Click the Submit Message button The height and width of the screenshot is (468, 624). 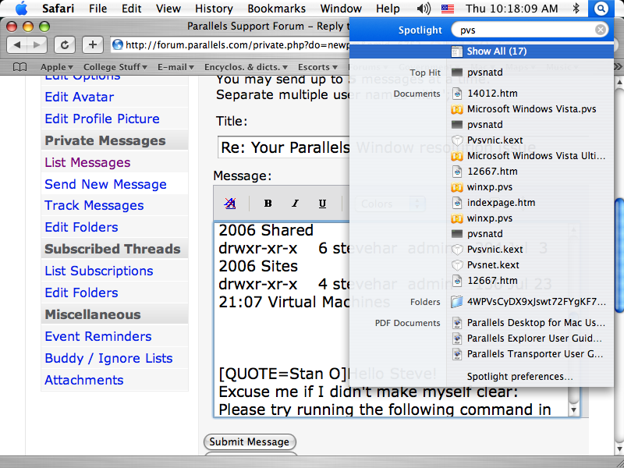(250, 441)
